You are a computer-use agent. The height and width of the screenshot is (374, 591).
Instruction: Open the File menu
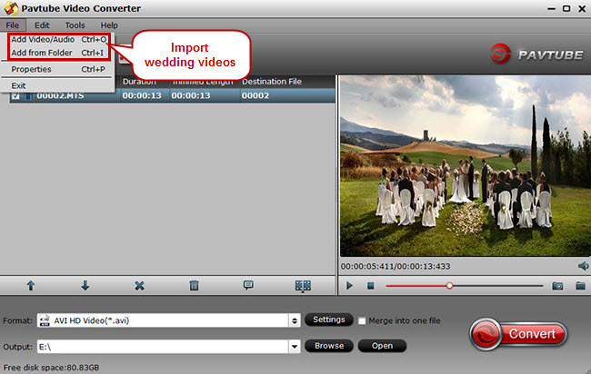point(13,25)
